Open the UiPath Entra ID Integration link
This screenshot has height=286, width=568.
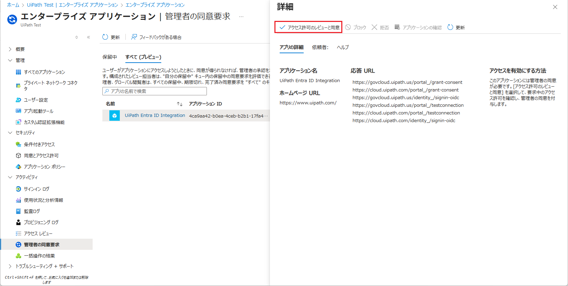(155, 116)
